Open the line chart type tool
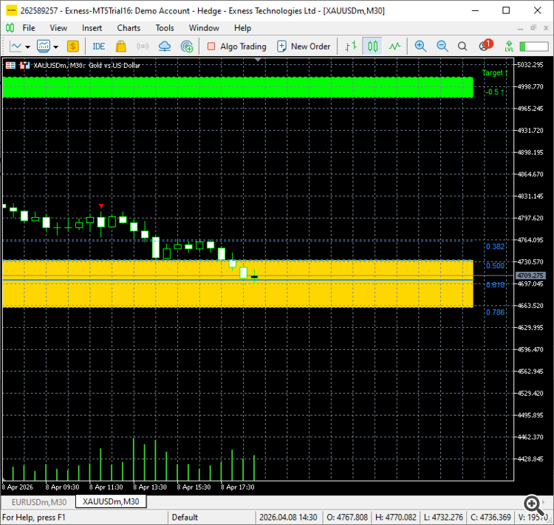 coord(16,47)
